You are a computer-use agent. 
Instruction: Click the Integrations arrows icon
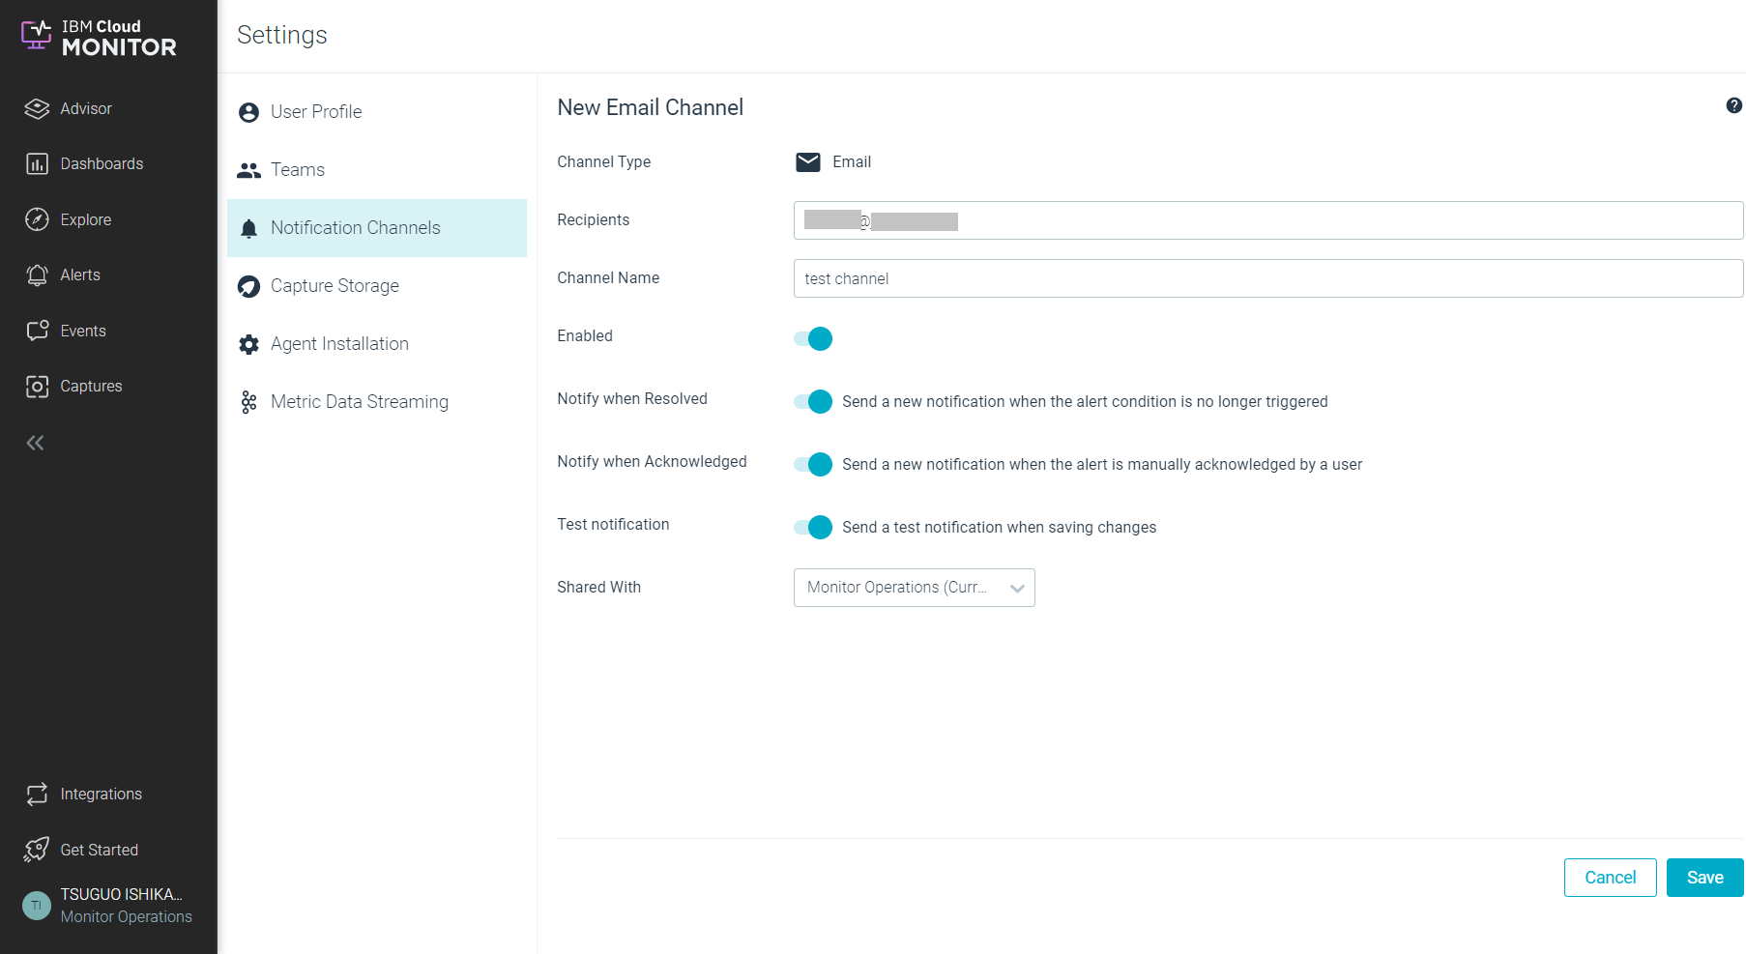click(x=37, y=795)
